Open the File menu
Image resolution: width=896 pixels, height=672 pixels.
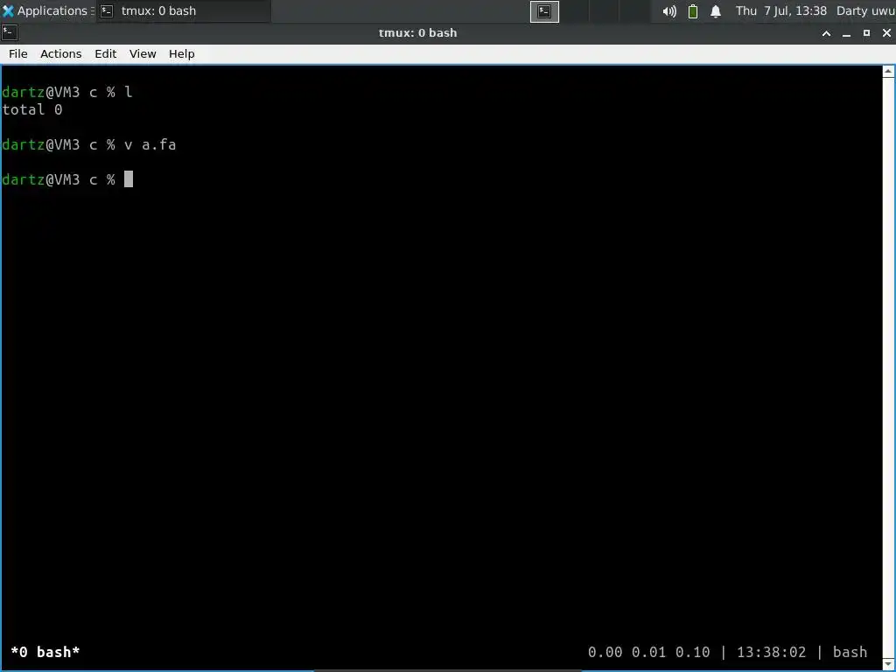click(17, 53)
